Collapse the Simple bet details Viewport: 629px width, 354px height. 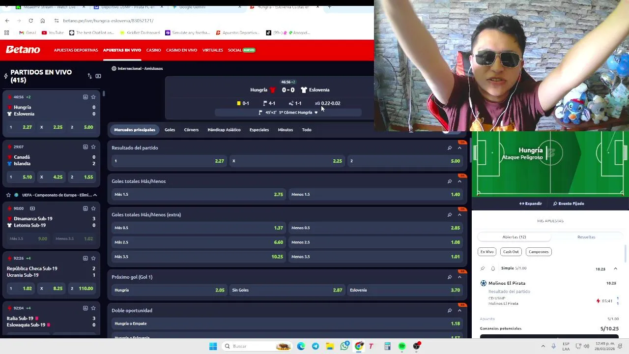point(615,269)
